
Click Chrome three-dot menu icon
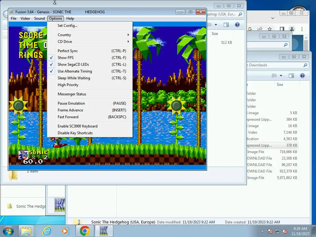(302, 29)
